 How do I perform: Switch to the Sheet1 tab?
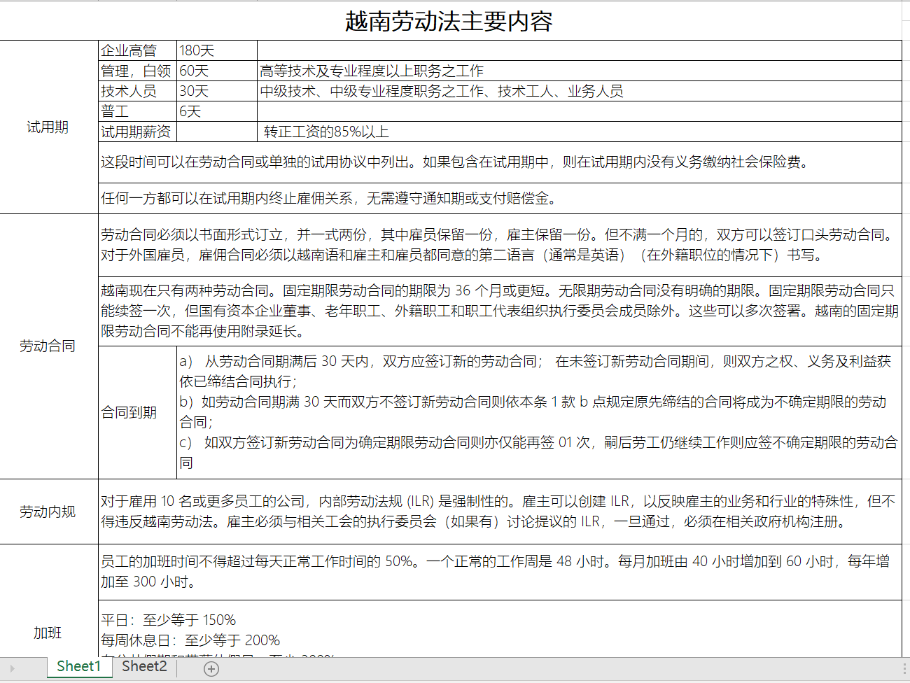[x=78, y=667]
